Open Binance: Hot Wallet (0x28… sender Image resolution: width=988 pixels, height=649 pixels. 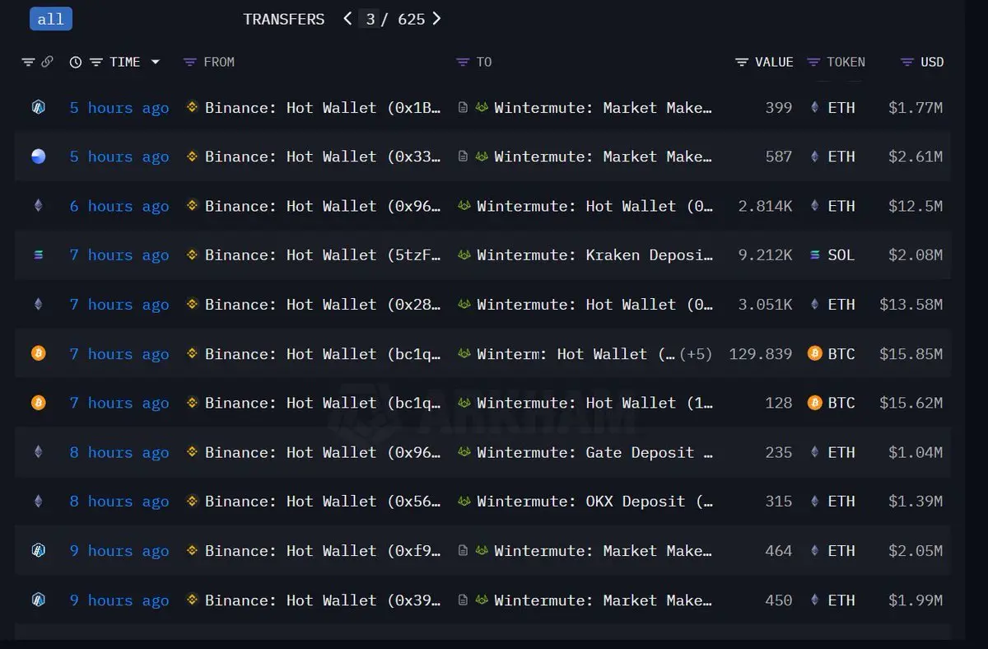coord(323,305)
